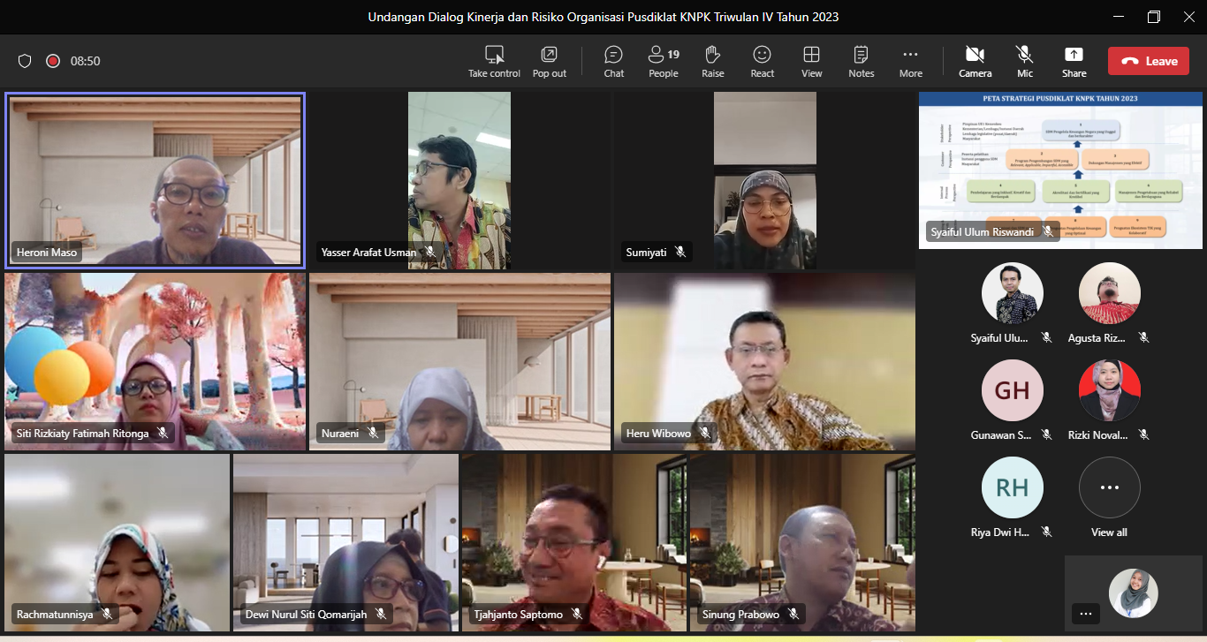Click muted mic beside Sinung Prabowo
Viewport: 1207px width, 642px height.
793,614
